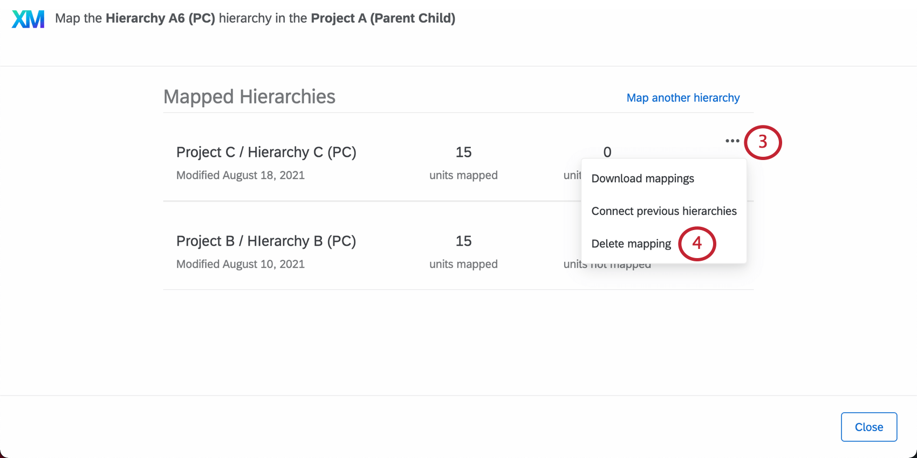
Task: Click the red circled number 3 marker
Action: coord(763,142)
